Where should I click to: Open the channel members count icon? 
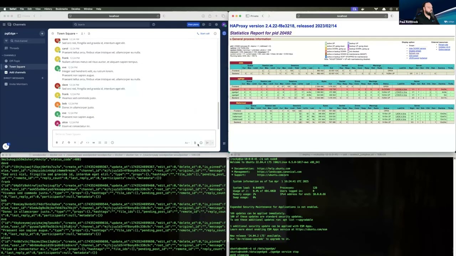(83, 33)
